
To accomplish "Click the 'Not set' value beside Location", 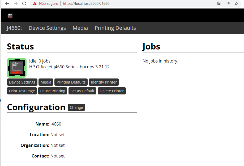I will (x=58, y=135).
